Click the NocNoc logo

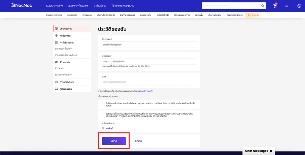coord(21,5)
